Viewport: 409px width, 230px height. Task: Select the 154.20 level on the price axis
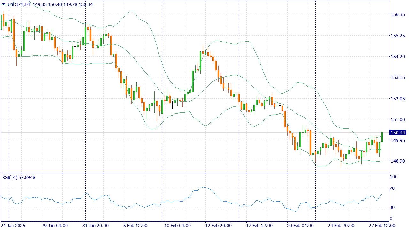click(398, 57)
